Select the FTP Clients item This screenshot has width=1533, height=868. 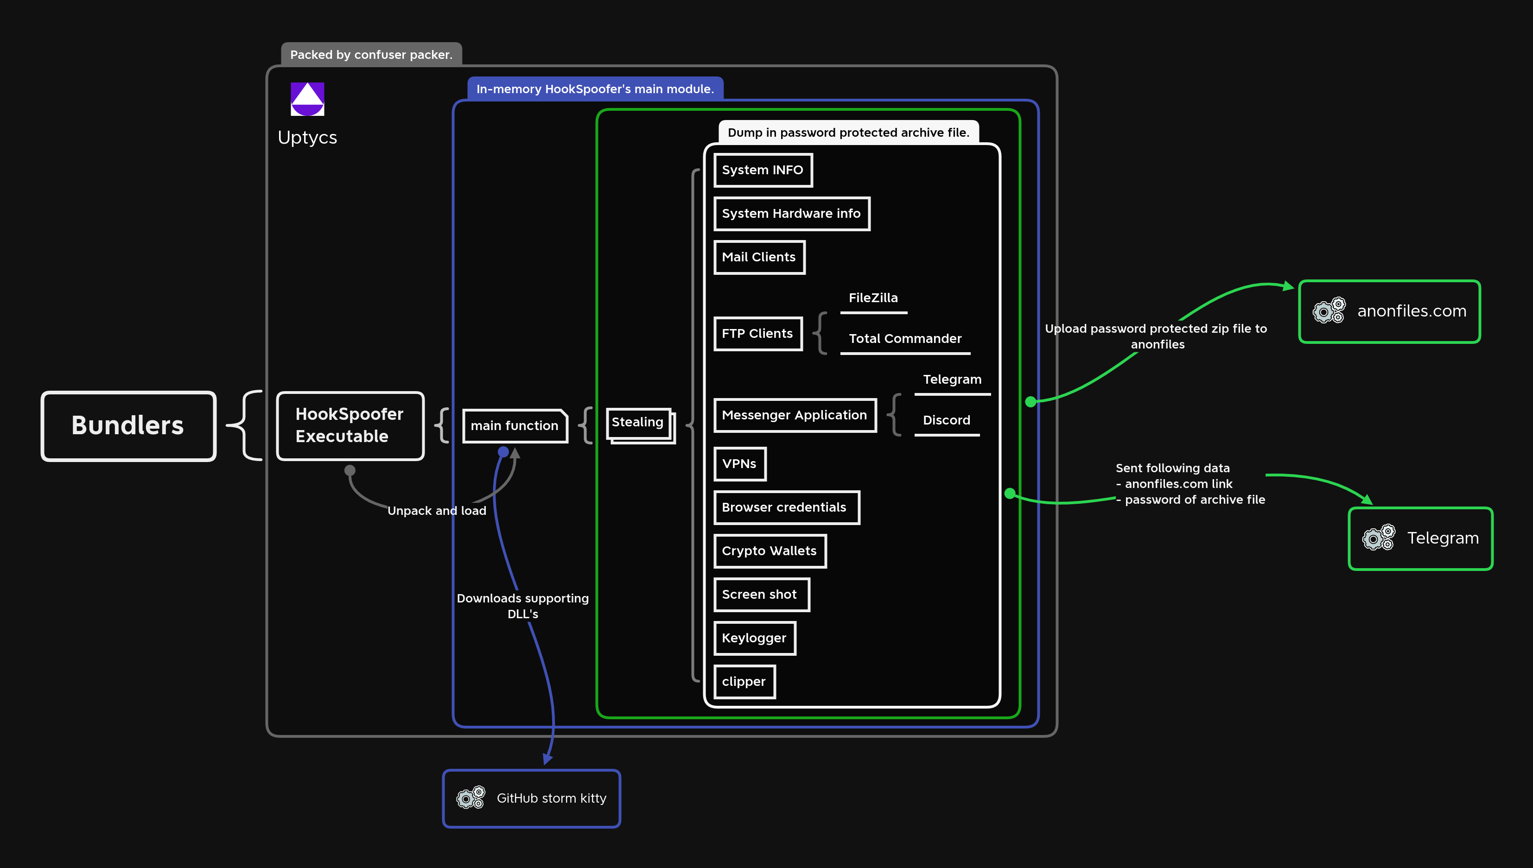pyautogui.click(x=758, y=333)
